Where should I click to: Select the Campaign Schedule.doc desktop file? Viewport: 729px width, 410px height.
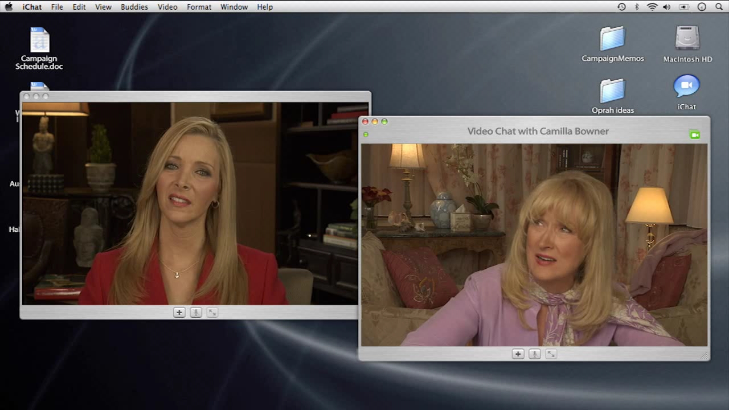point(39,49)
